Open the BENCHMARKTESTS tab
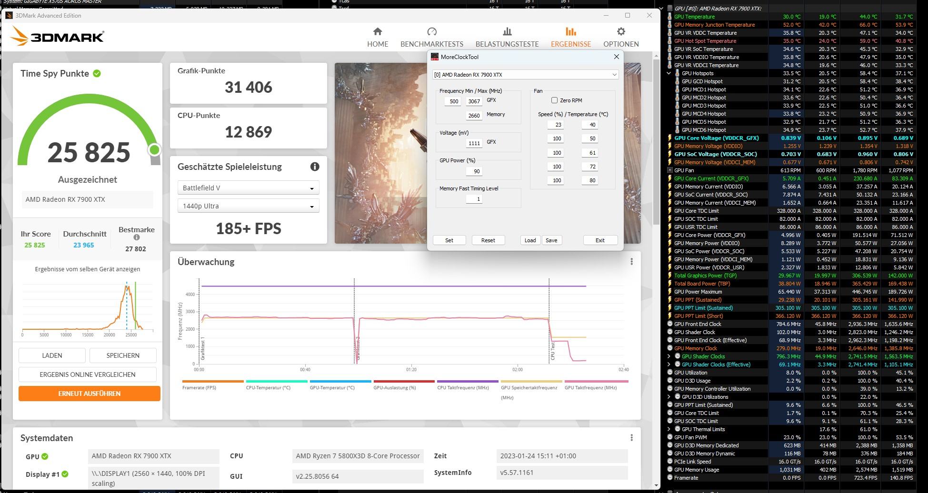This screenshot has width=928, height=493. [x=432, y=37]
